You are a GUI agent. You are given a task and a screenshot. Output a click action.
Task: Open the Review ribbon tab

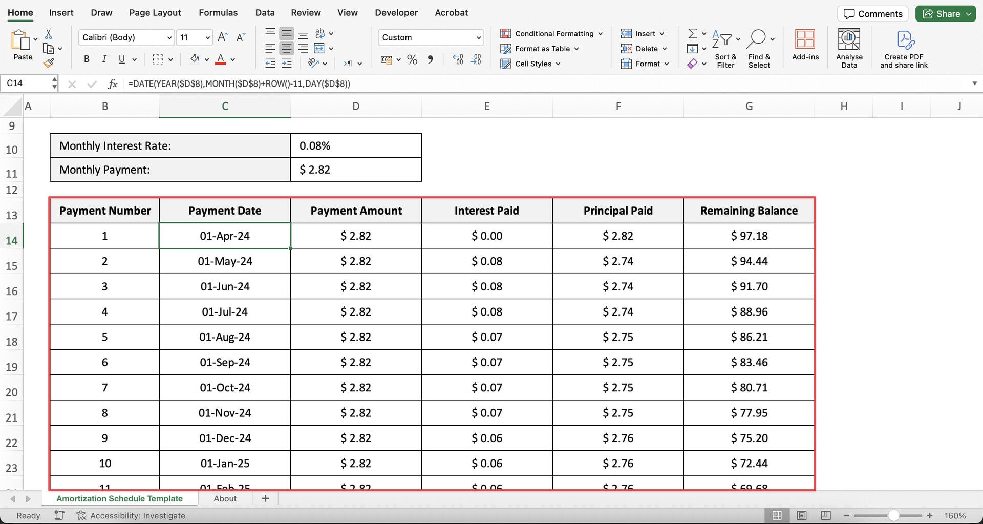tap(306, 13)
